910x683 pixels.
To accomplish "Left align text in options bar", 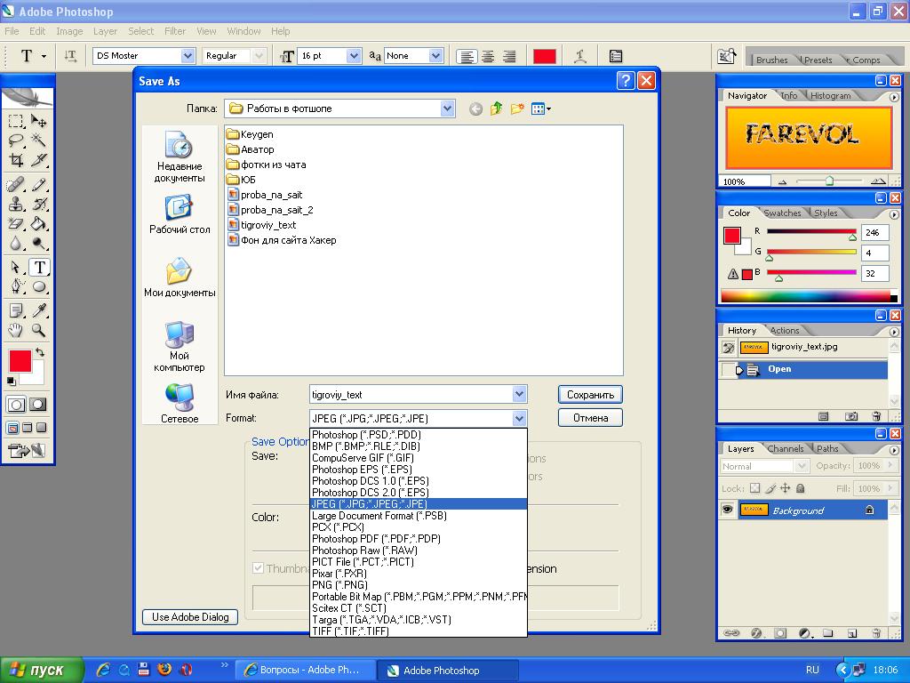I will [x=467, y=56].
